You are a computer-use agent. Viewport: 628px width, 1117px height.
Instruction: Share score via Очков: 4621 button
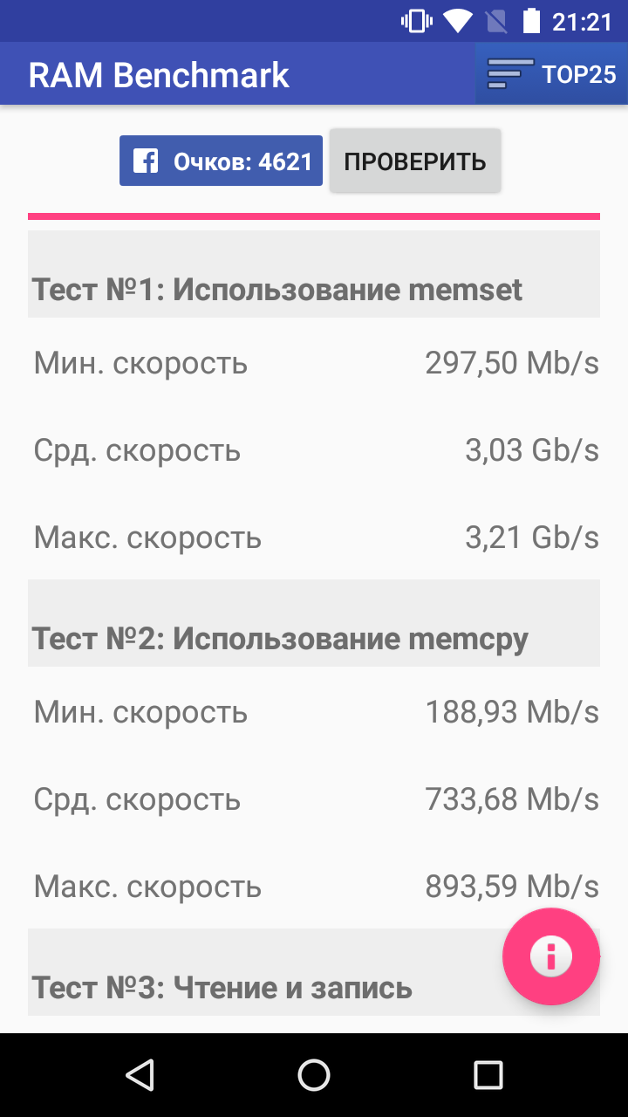(221, 161)
